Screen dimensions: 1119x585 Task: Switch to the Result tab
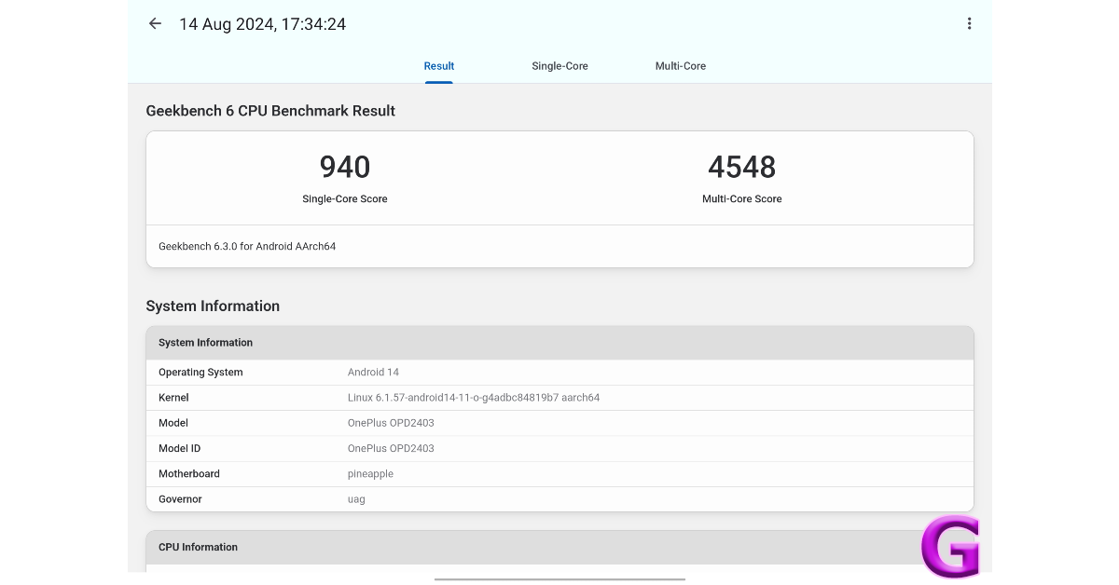click(439, 66)
